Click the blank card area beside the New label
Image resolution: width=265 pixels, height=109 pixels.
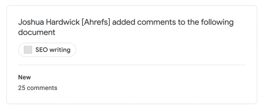tap(135, 77)
